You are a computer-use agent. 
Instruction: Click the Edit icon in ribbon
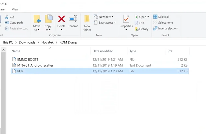coord(136,23)
